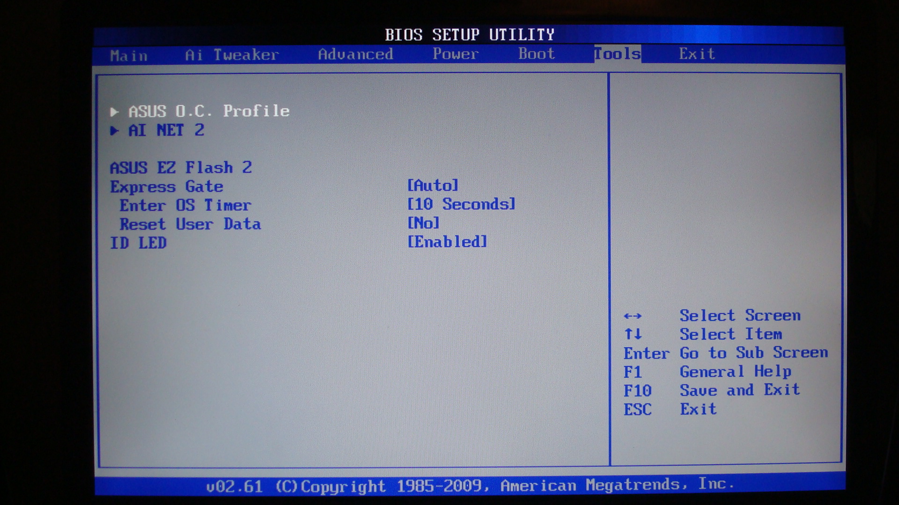Screen dimensions: 899x505
Task: Change Reset User Data [No] value
Action: [x=423, y=223]
